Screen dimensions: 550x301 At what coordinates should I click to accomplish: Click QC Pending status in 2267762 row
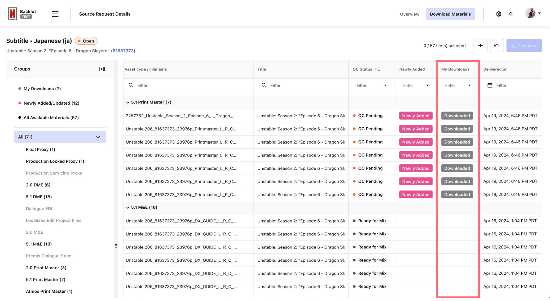coord(368,116)
